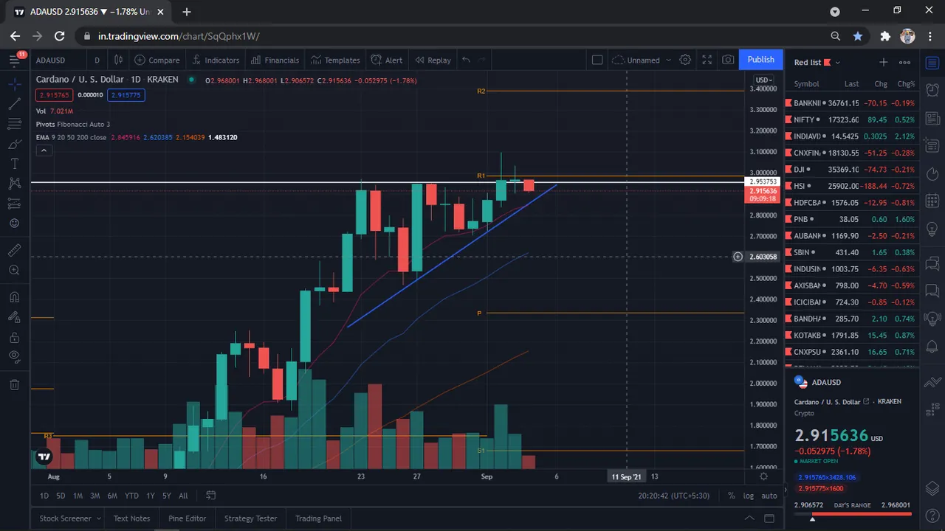Viewport: 945px width, 531px height.
Task: Start bar Replay mode
Action: (x=433, y=60)
